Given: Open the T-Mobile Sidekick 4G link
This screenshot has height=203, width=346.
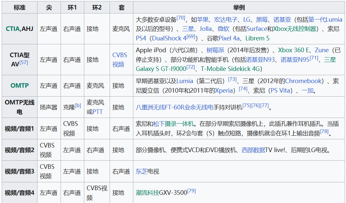Looking at the screenshot, I should pyautogui.click(x=230, y=69).
